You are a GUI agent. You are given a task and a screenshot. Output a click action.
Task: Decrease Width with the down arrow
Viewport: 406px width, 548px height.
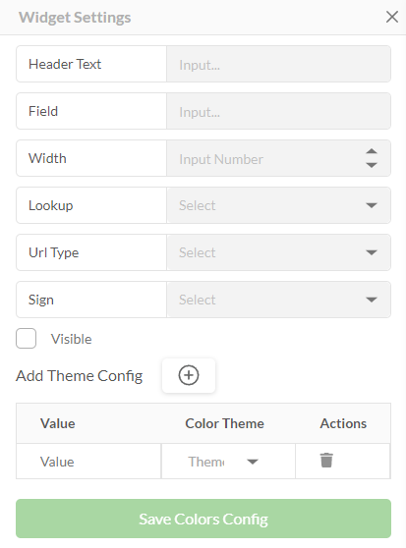pos(372,165)
